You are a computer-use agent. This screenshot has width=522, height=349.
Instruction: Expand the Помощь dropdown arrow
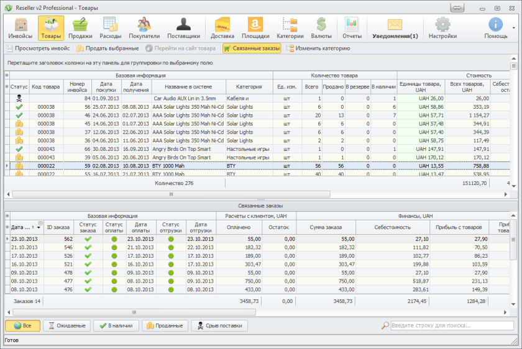513,28
